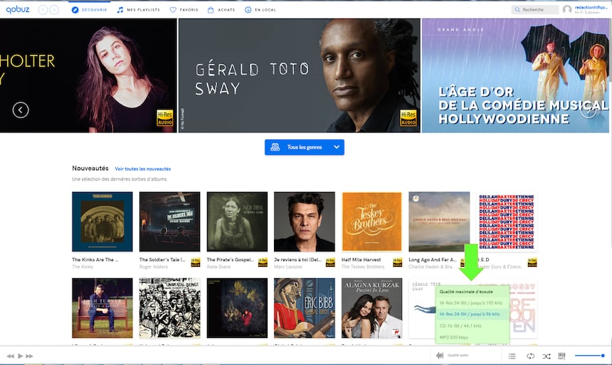Open the Josh Turner album cover
This screenshot has width=612, height=365.
(x=102, y=308)
